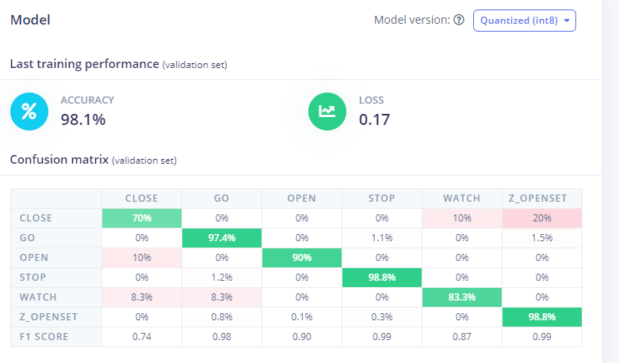Screen dimensions: 619x363
Task: Click the 20% cell in CLOSE row
Action: (542, 218)
